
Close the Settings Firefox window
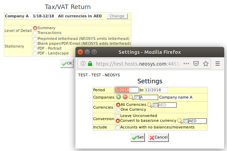[x=80, y=52]
